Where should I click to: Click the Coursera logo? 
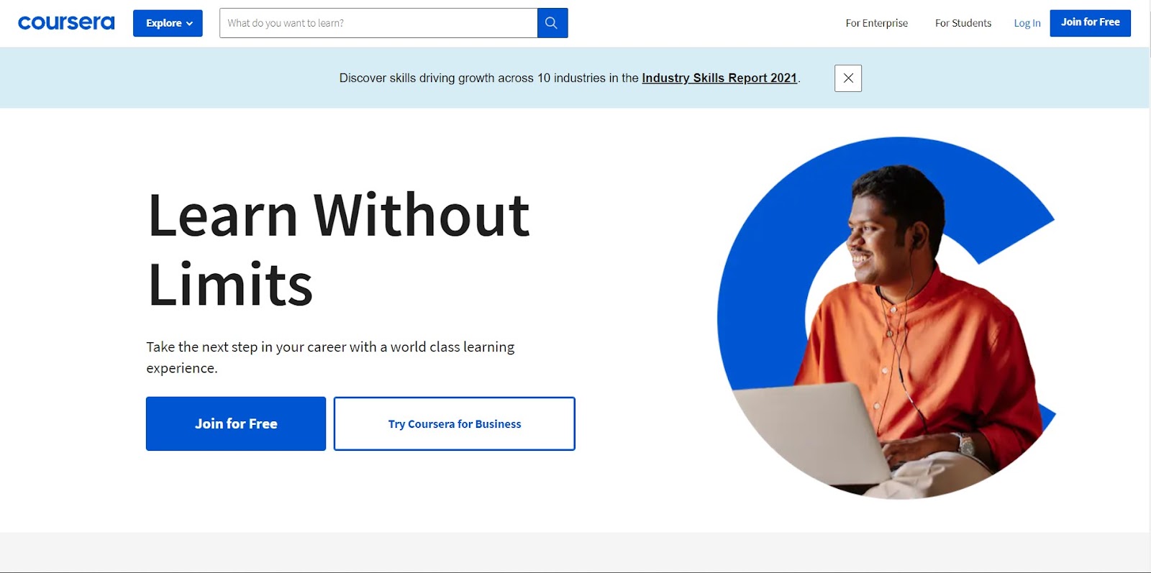tap(66, 23)
